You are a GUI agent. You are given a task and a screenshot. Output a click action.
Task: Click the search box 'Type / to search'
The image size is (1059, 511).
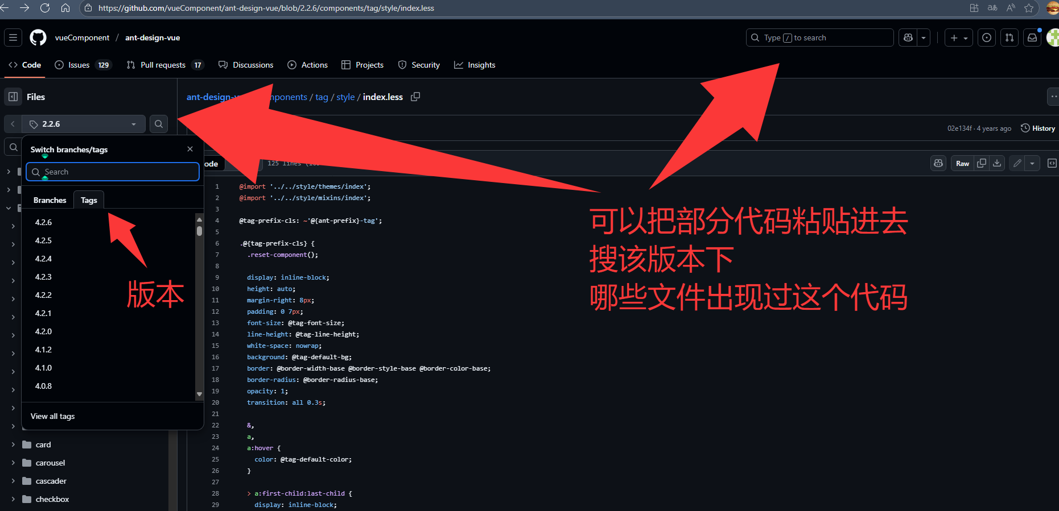pyautogui.click(x=819, y=38)
